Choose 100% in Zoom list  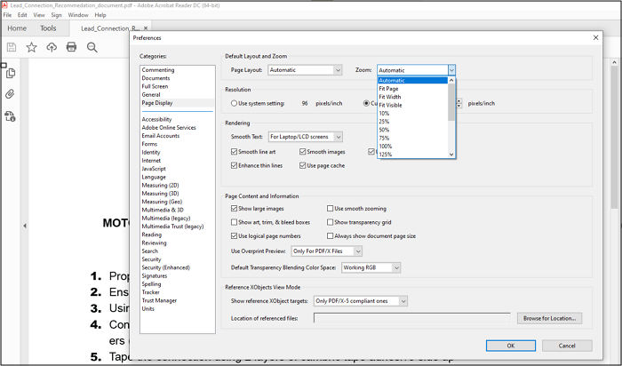412,147
